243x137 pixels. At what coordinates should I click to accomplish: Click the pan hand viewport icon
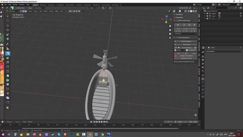[x=170, y=30]
